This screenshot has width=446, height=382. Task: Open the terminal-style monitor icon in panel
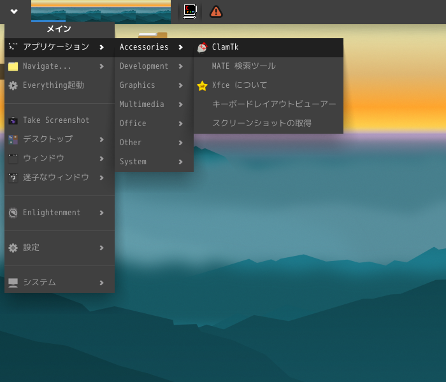coord(190,11)
